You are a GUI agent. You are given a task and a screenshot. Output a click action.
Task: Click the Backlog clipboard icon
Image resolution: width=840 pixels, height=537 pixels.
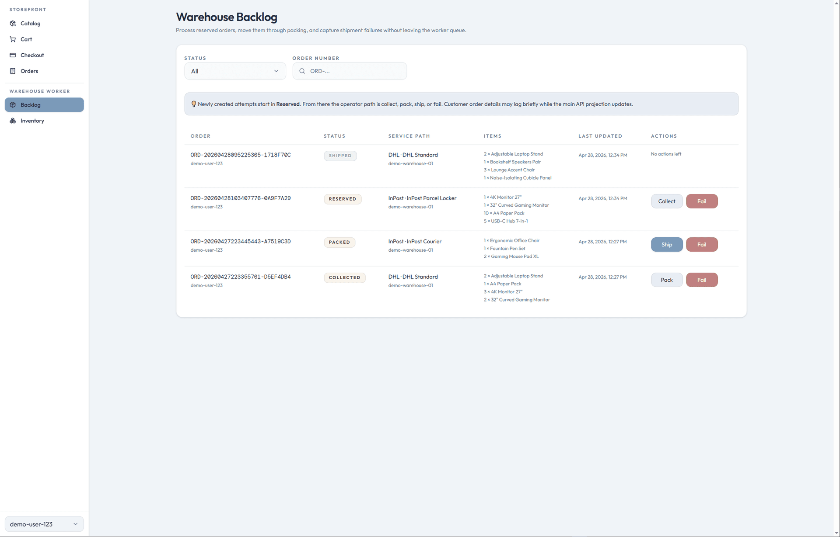click(13, 104)
